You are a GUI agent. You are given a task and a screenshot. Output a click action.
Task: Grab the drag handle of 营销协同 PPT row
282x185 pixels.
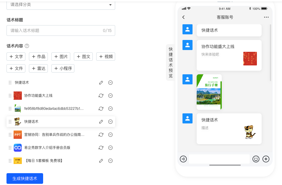coord(10,135)
